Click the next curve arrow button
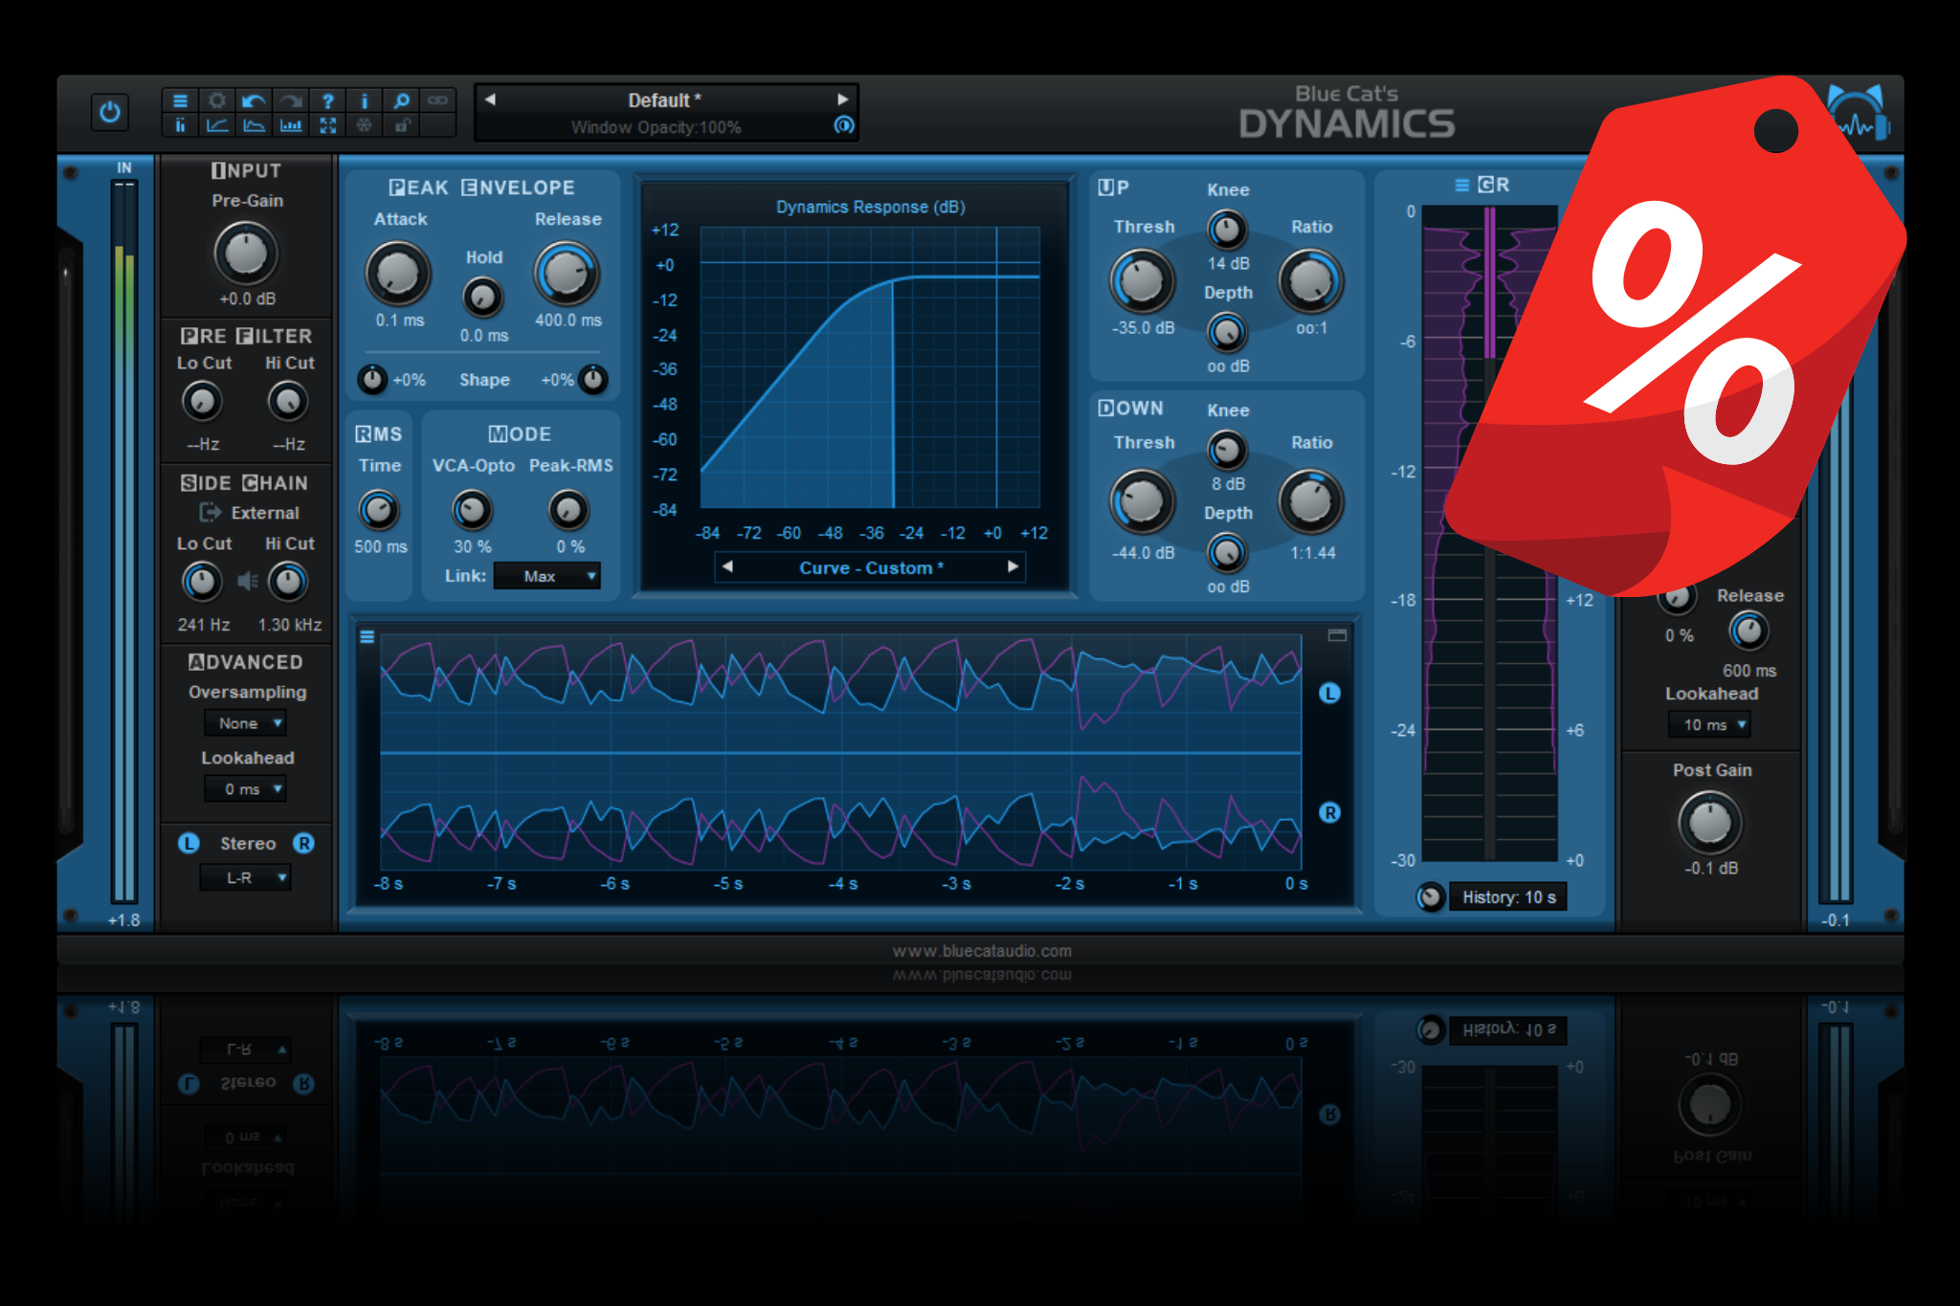This screenshot has width=1960, height=1306. tap(1013, 567)
